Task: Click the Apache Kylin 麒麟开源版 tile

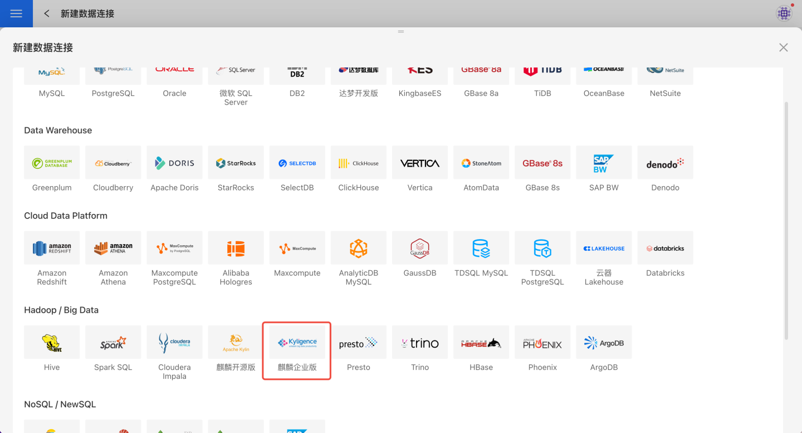Action: point(236,350)
